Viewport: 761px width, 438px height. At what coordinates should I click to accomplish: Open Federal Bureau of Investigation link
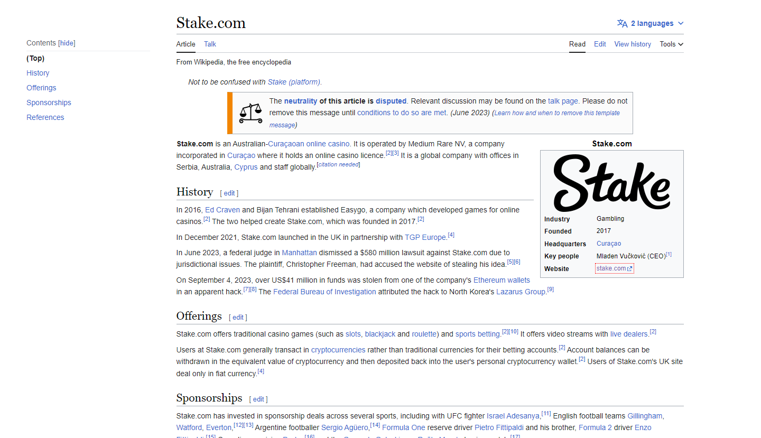point(324,292)
